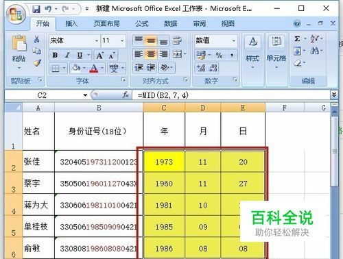Click the insert function fx button
The width and height of the screenshot is (343, 259).
(126, 95)
